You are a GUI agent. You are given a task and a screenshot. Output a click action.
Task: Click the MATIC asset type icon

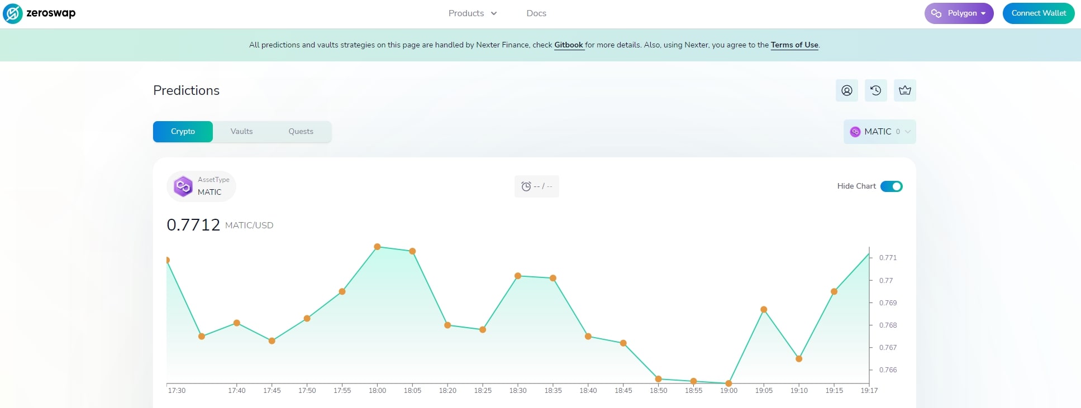tap(183, 186)
